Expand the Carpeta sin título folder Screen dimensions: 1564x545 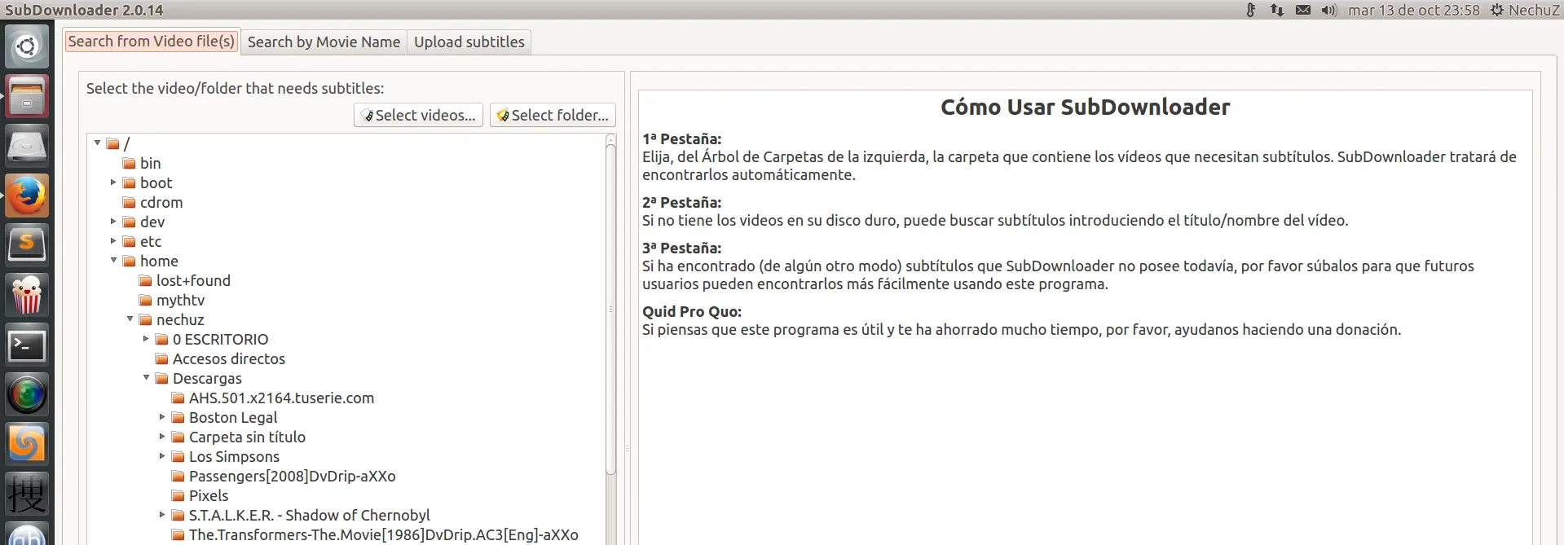[x=162, y=437]
